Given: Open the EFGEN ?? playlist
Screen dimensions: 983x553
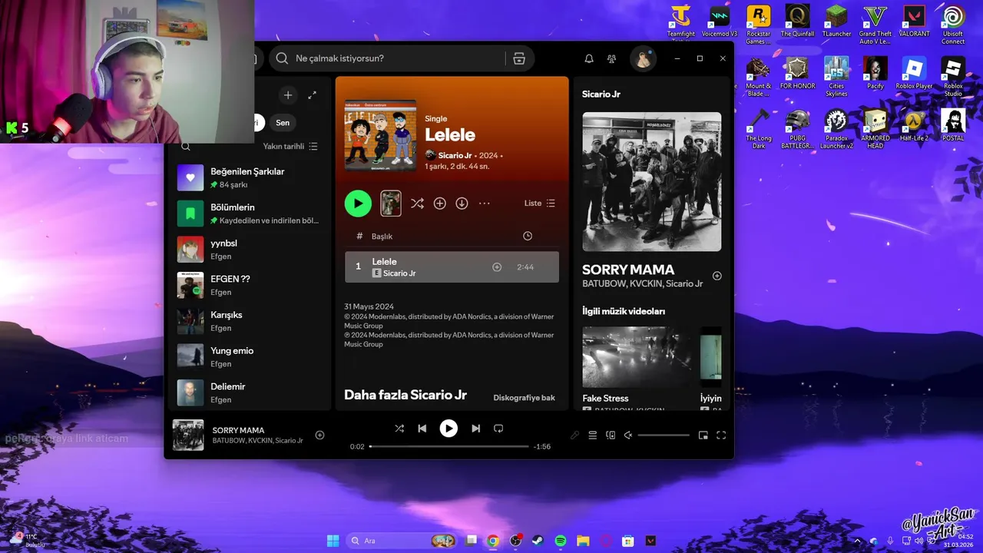Looking at the screenshot, I should (250, 285).
